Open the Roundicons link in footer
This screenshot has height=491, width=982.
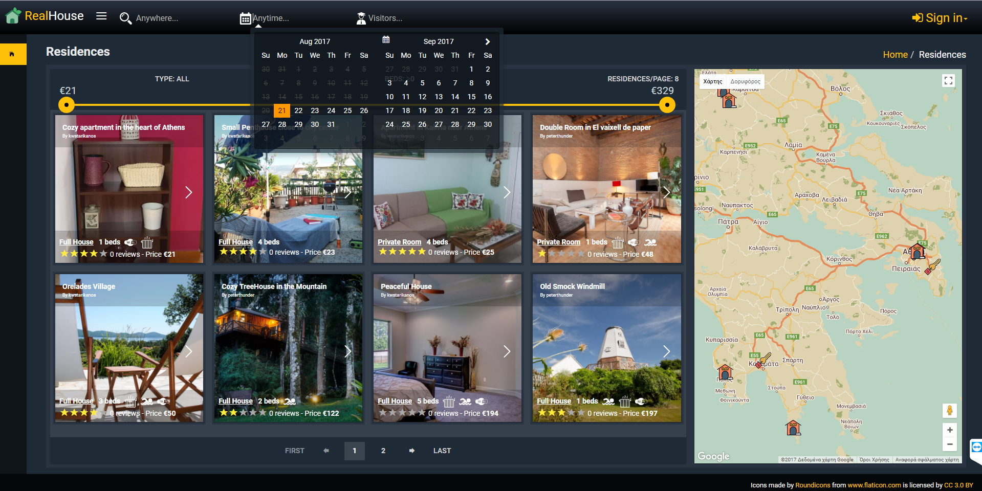coord(813,485)
